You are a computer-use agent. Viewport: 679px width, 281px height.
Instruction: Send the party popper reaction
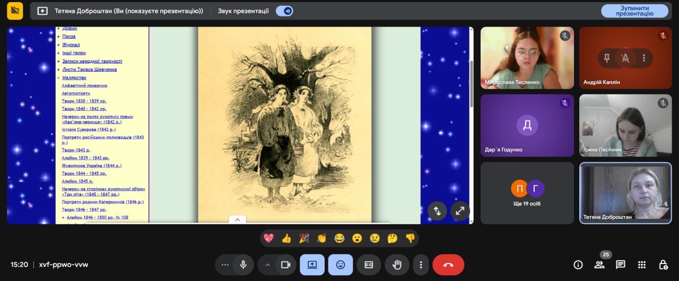(x=304, y=239)
